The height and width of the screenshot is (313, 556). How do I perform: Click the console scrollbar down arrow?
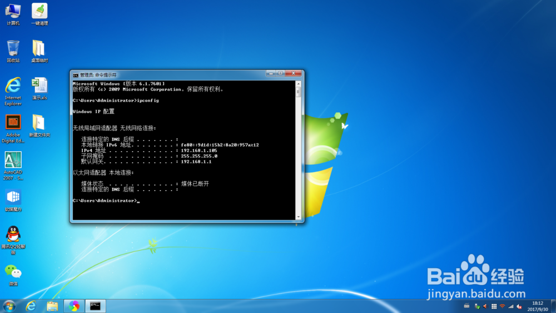pyautogui.click(x=298, y=217)
